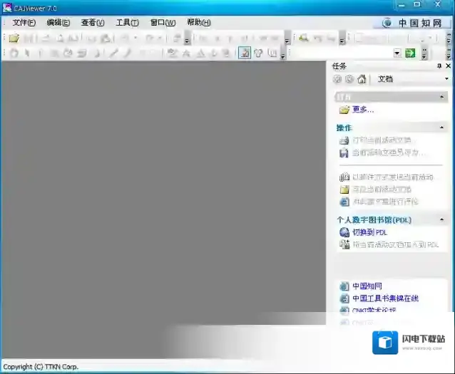Click the task pane forward button
Viewport: 455px width, 374px height.
point(349,79)
